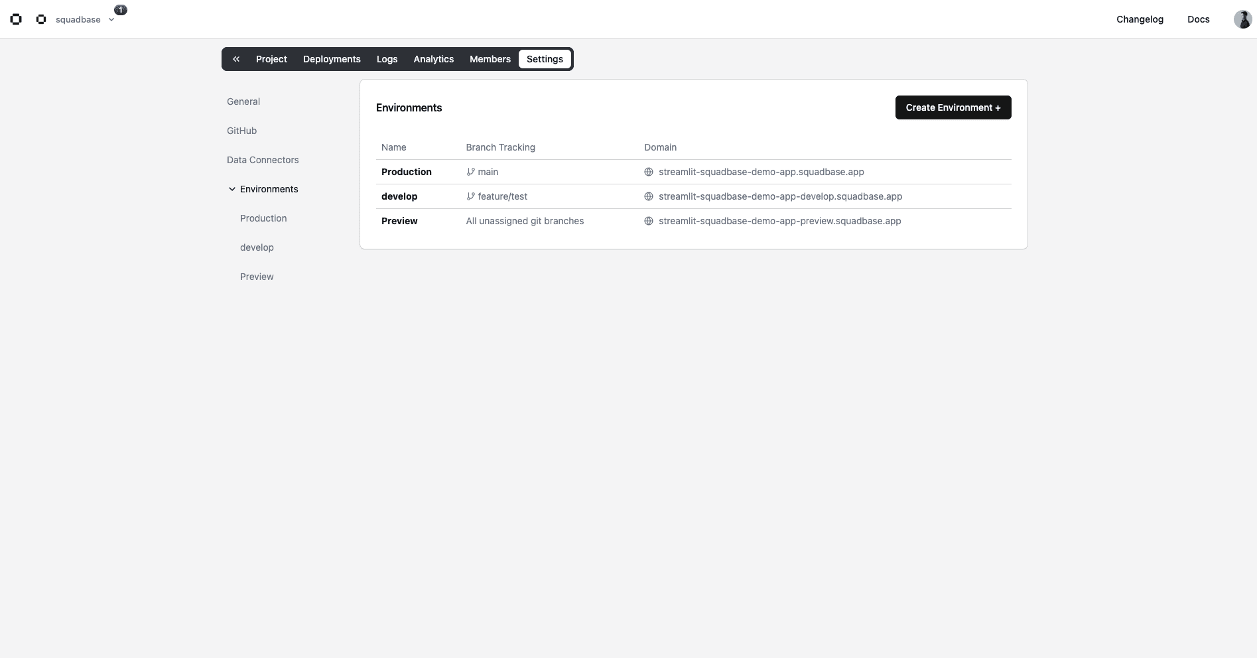The height and width of the screenshot is (658, 1257).
Task: Switch to the Deployments tab
Action: click(x=332, y=59)
